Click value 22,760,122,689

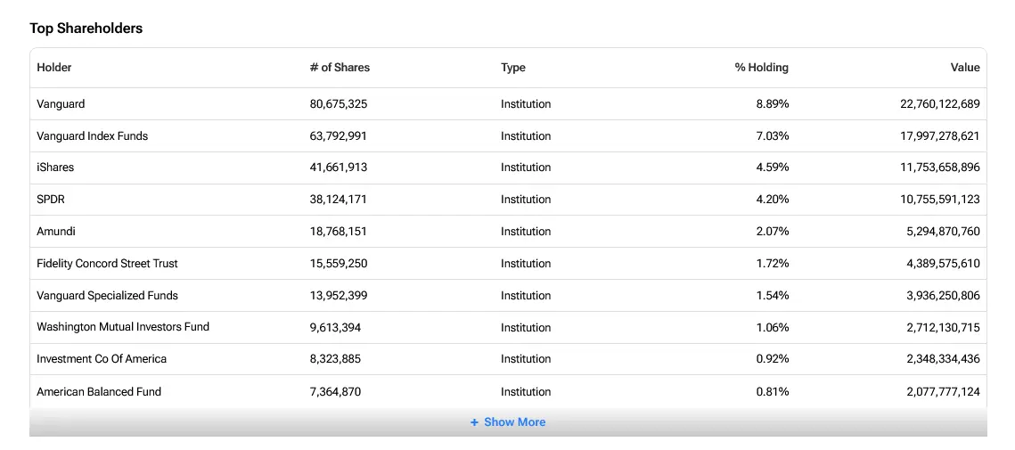pyautogui.click(x=940, y=103)
